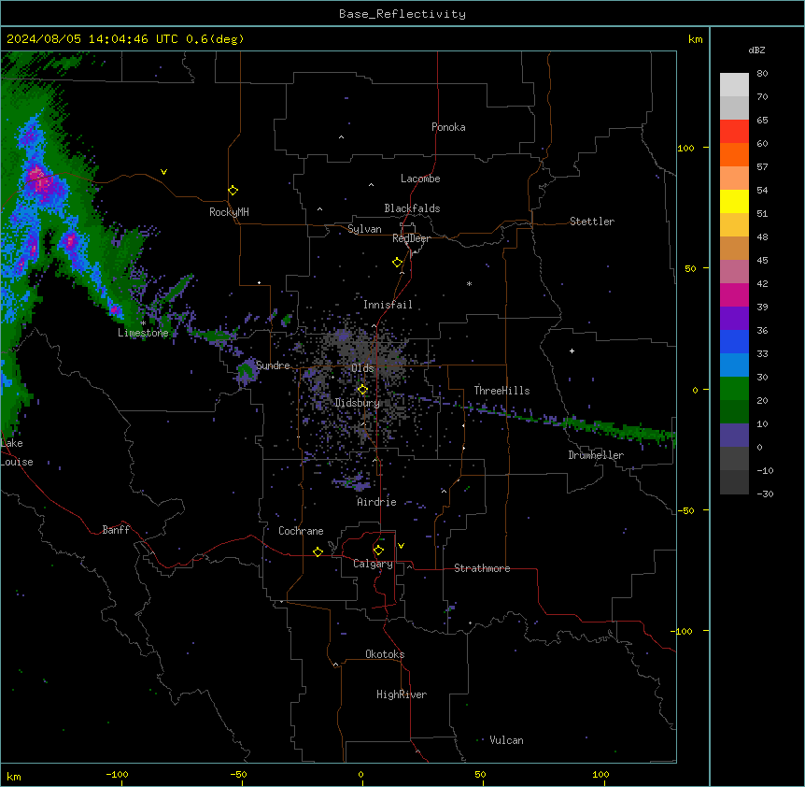The image size is (805, 787).
Task: Click the Strathmore label
Action: tap(482, 568)
